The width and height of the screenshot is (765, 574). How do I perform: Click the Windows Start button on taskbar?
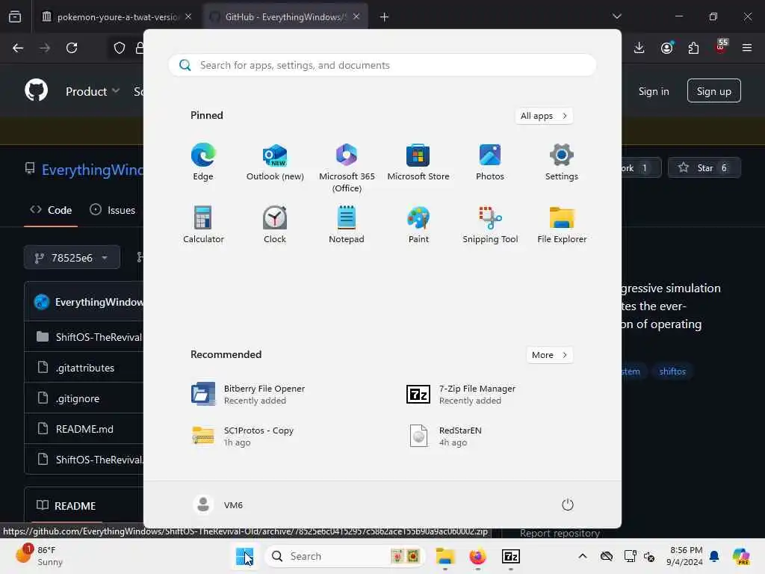tap(244, 556)
